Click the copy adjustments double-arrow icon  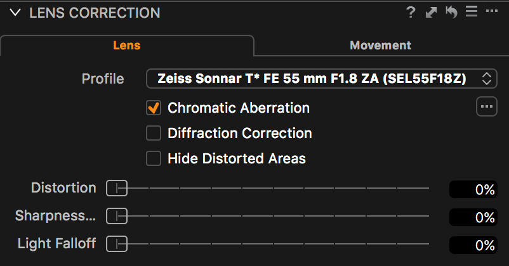pyautogui.click(x=431, y=13)
